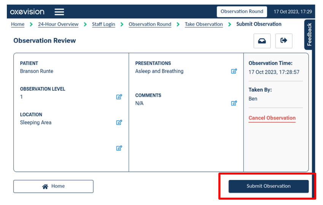Return to Observation Round breadcrumb

(150, 24)
